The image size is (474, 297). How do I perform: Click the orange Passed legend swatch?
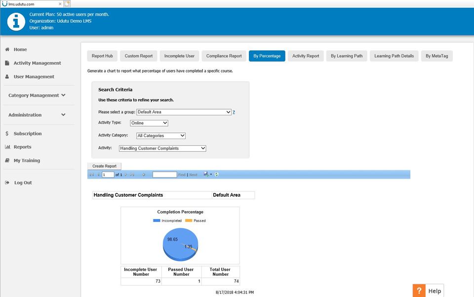click(189, 221)
